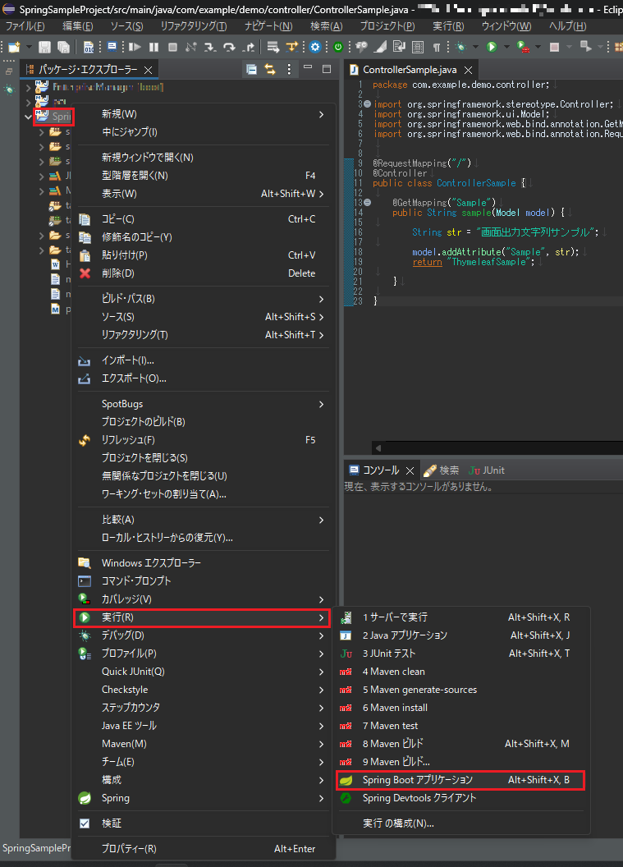Toggle Link with Editor in Package Explorer

(270, 69)
